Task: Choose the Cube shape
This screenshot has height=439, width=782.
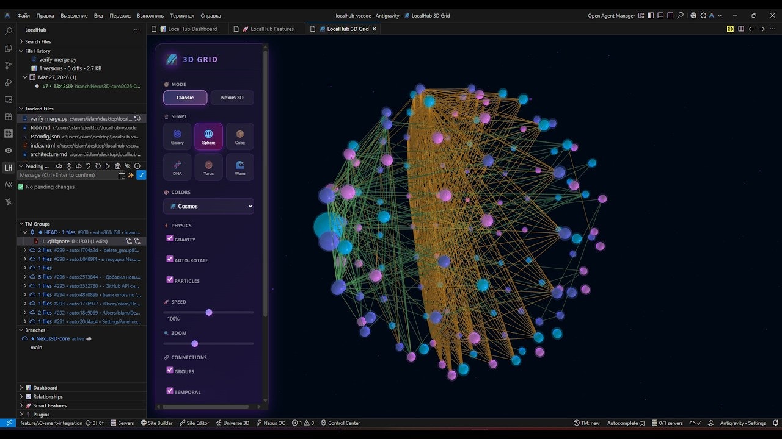Action: [x=240, y=136]
